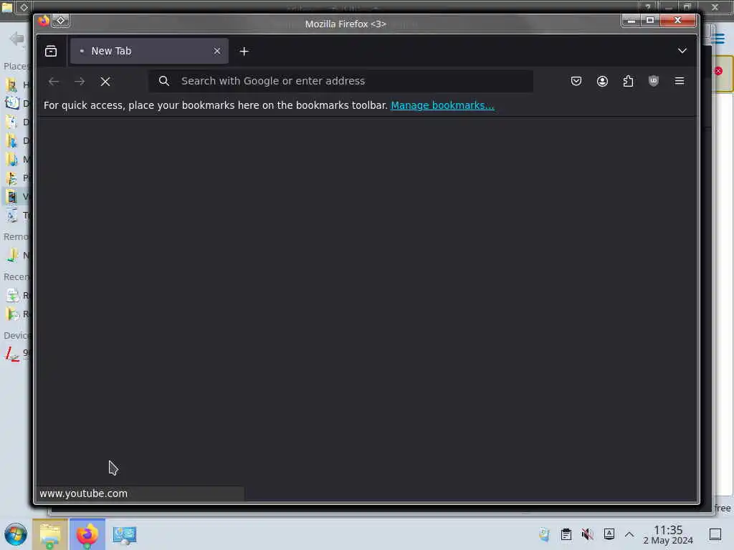Select the New Tab tab
This screenshot has height=550, width=734.
click(x=149, y=51)
